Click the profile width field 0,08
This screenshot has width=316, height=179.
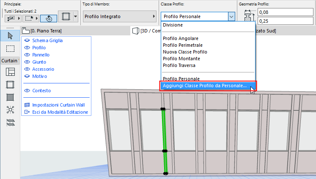286,12
